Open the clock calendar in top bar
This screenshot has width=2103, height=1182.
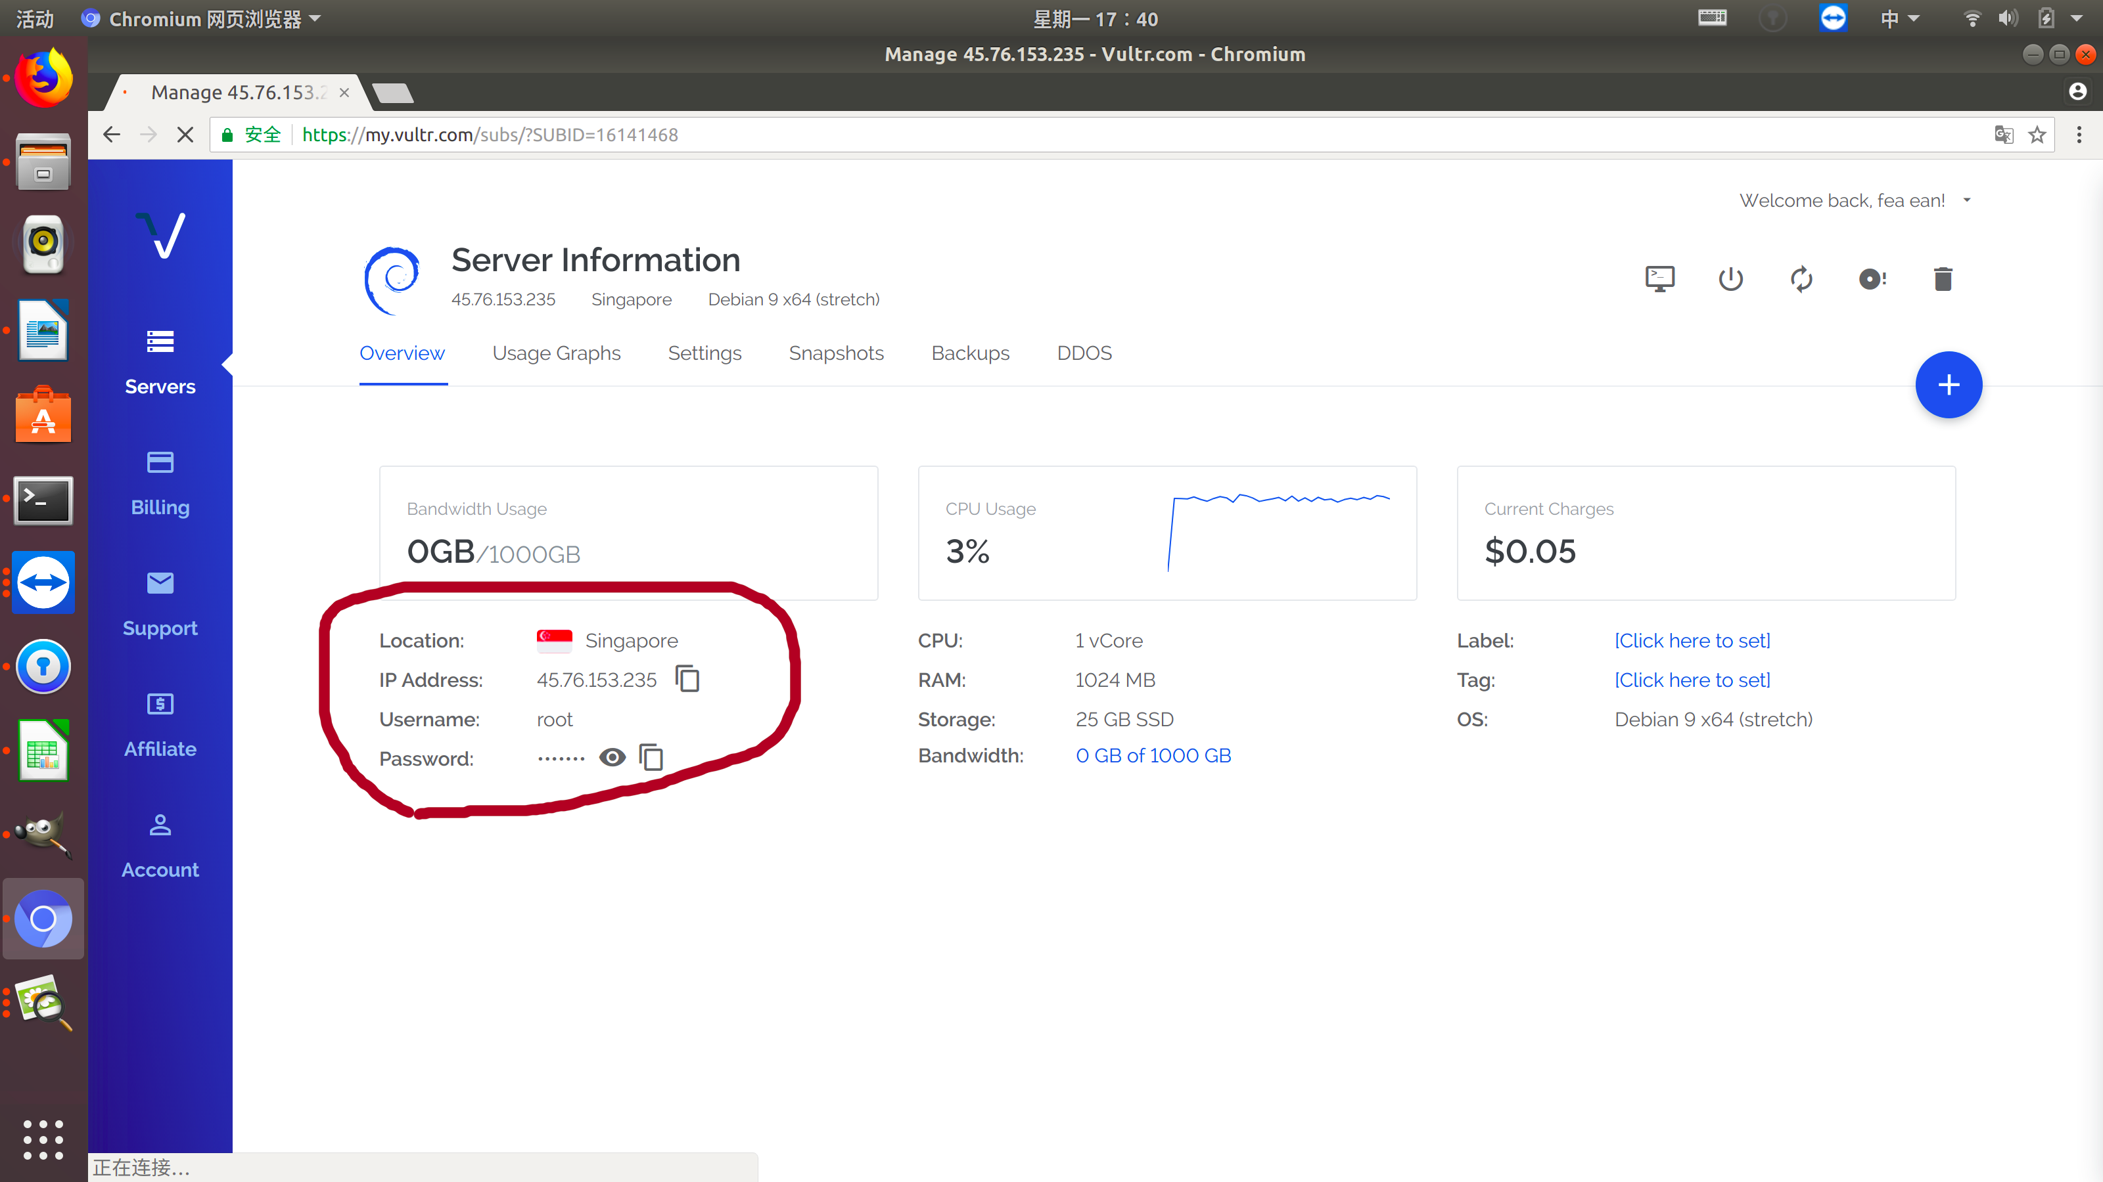(1096, 19)
